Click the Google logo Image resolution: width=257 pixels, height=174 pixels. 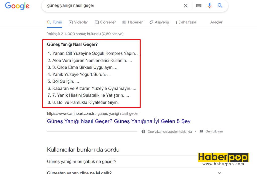coord(17,6)
